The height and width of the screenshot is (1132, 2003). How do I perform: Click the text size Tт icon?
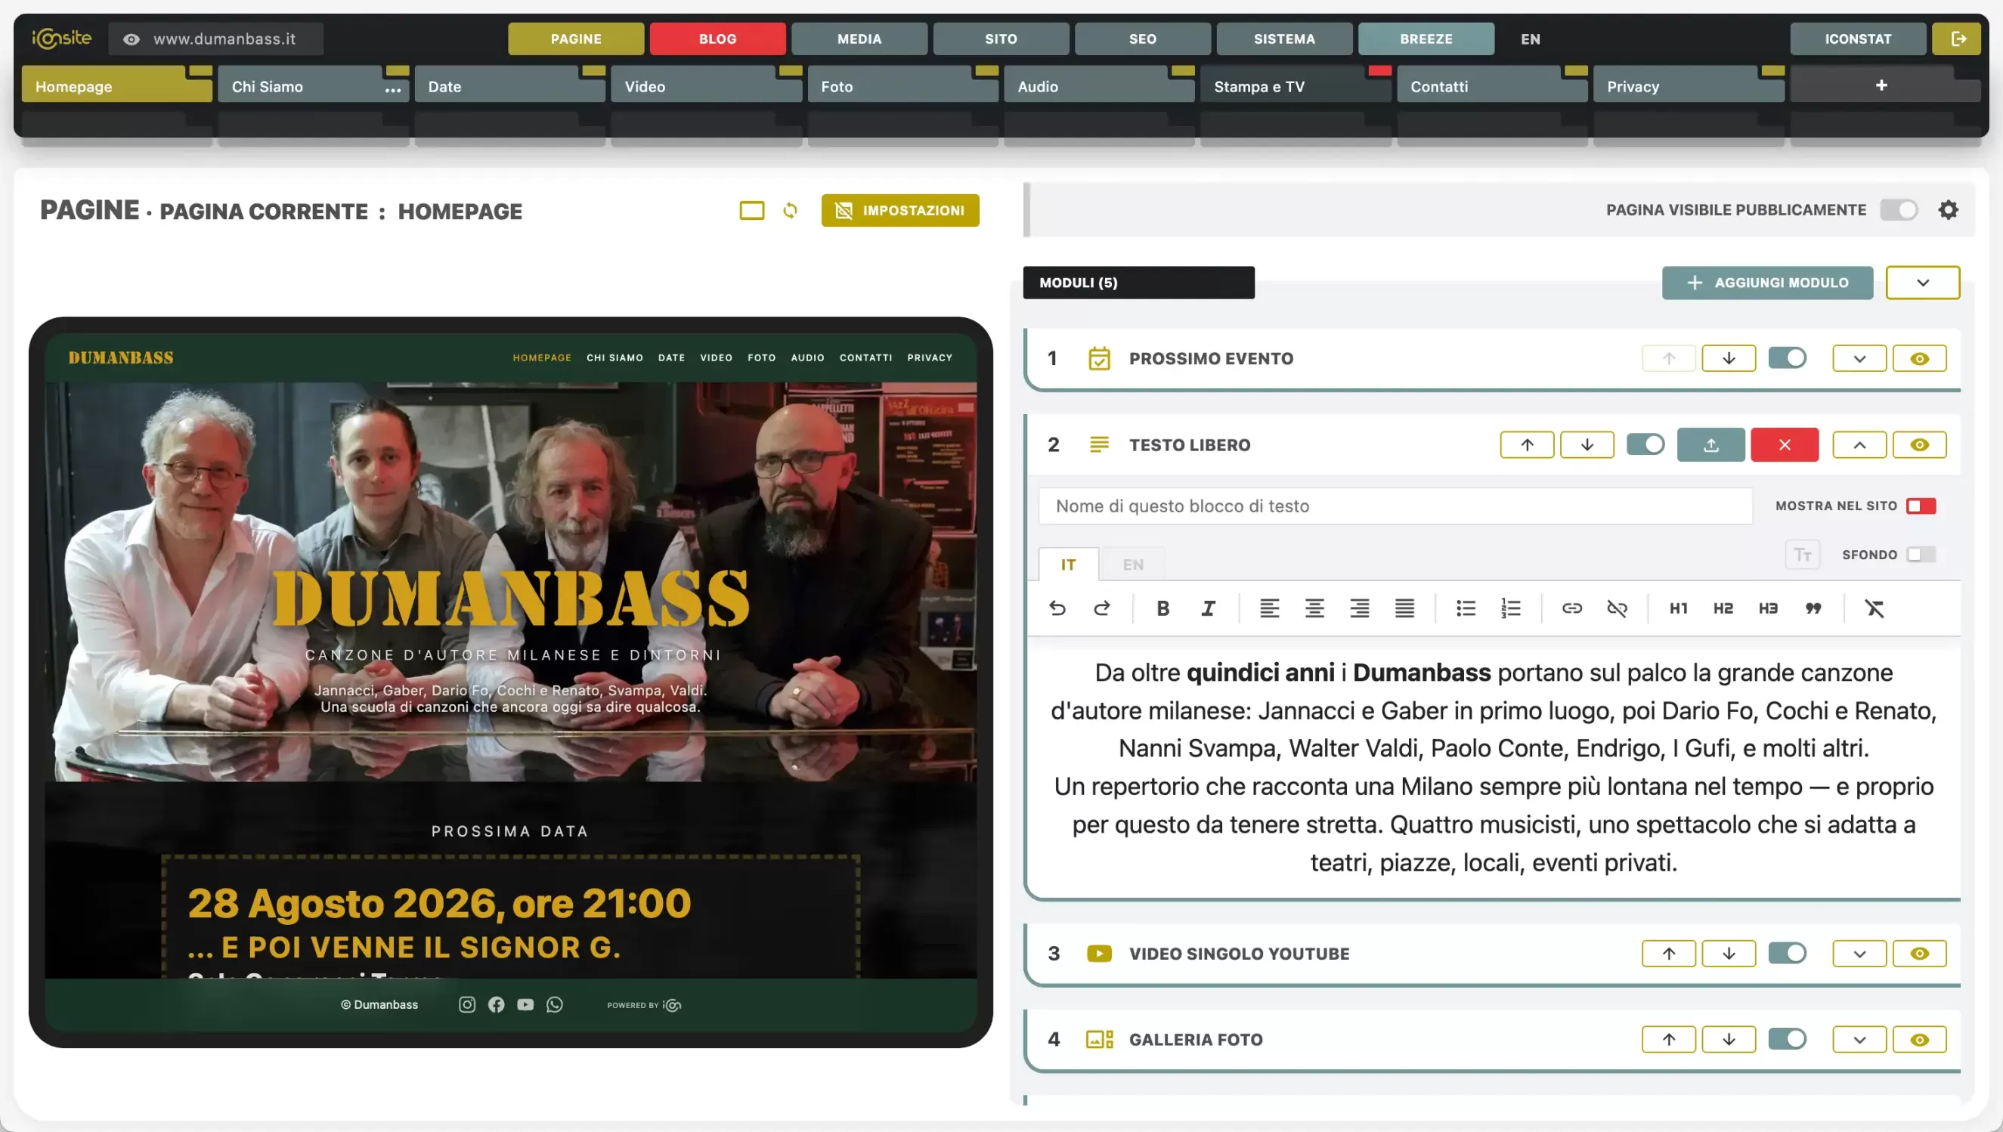[x=1803, y=555]
